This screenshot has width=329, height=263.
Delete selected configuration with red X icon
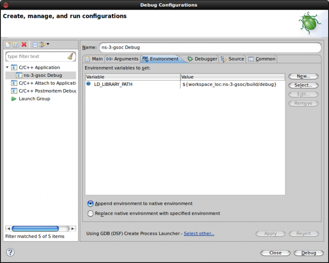(x=24, y=44)
